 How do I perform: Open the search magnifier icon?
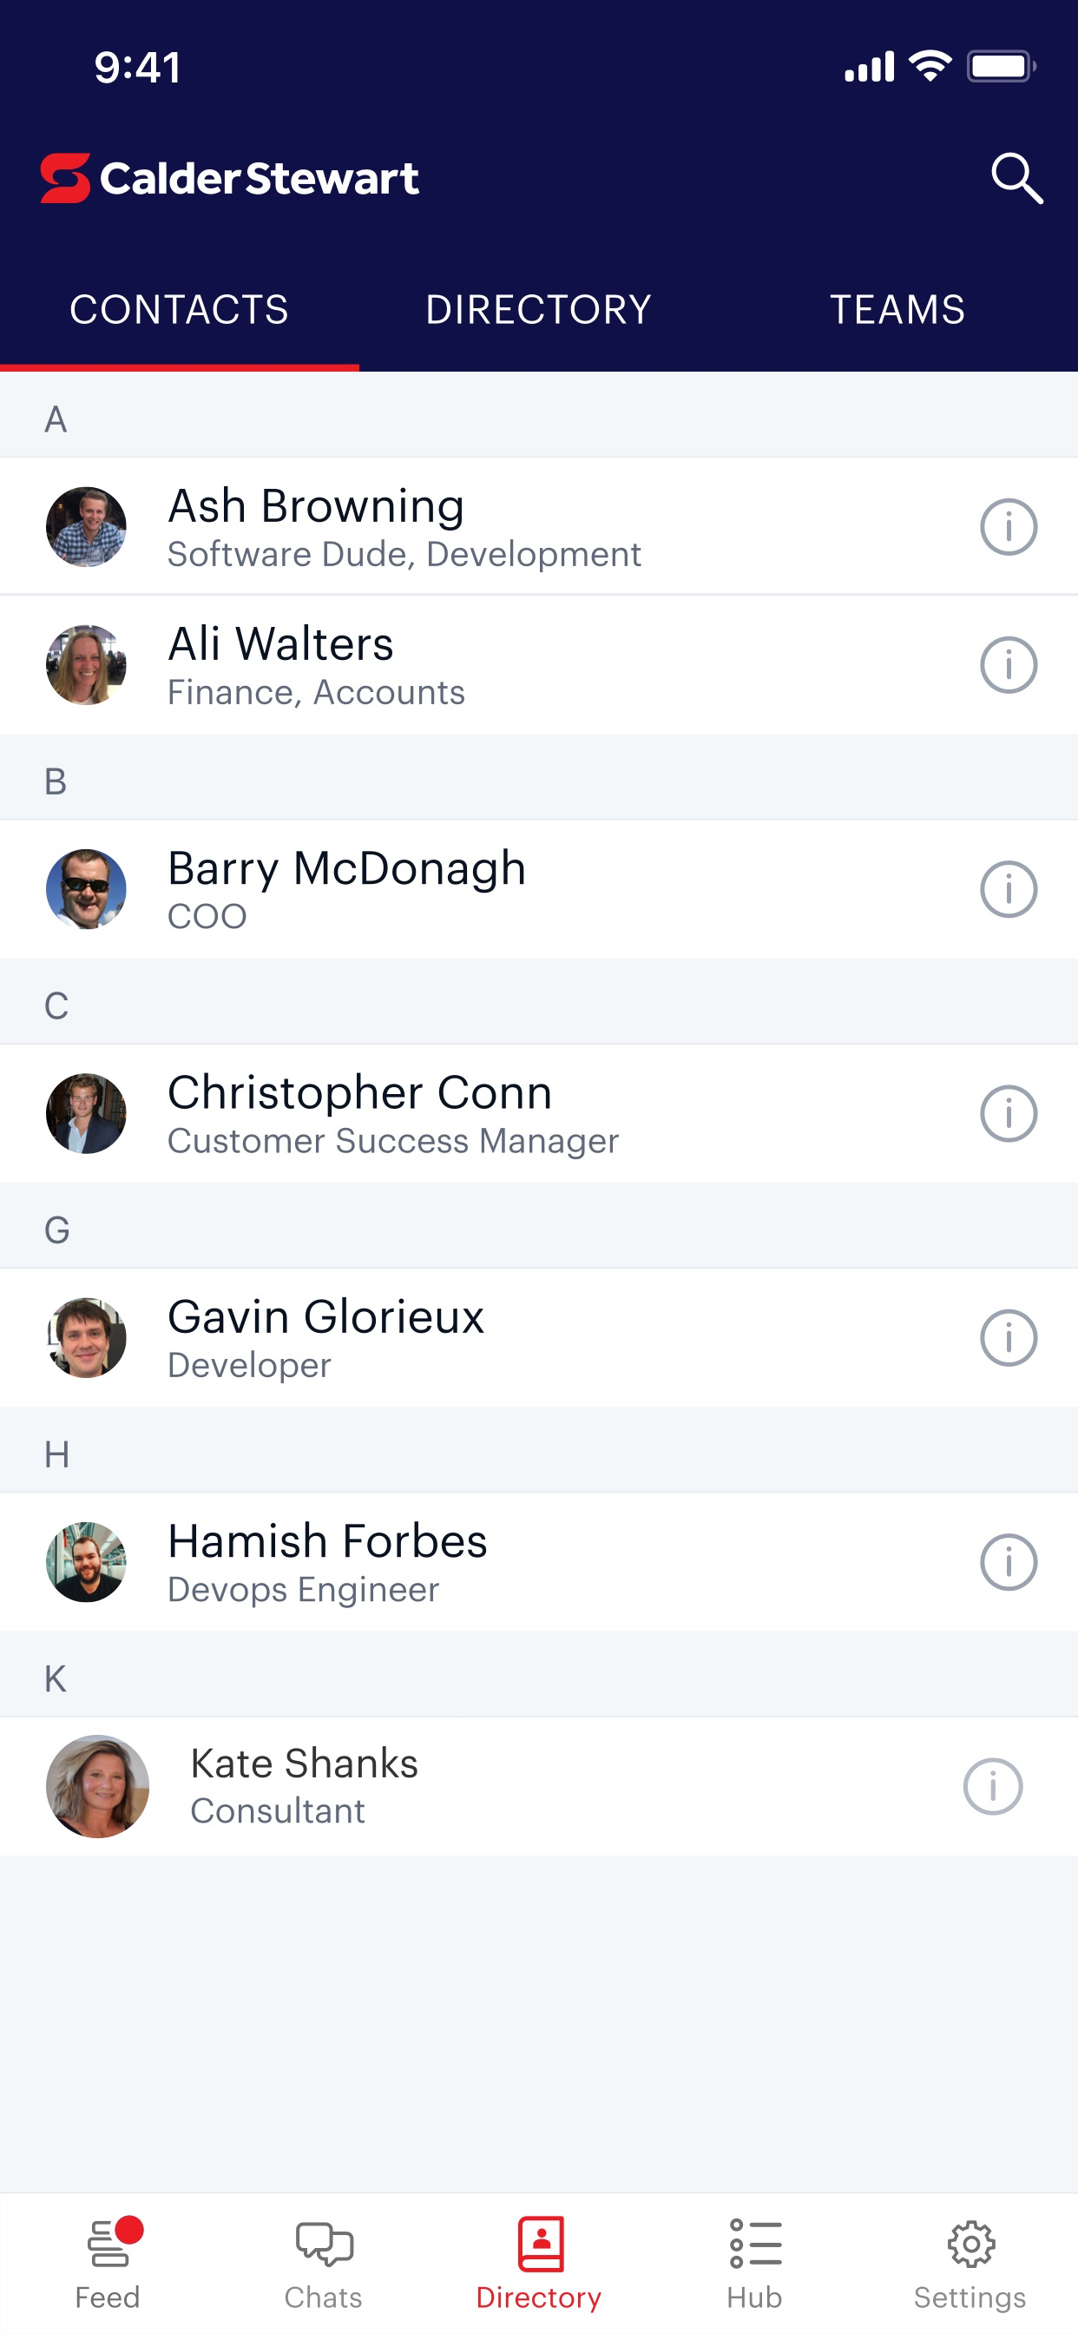pyautogui.click(x=1016, y=178)
